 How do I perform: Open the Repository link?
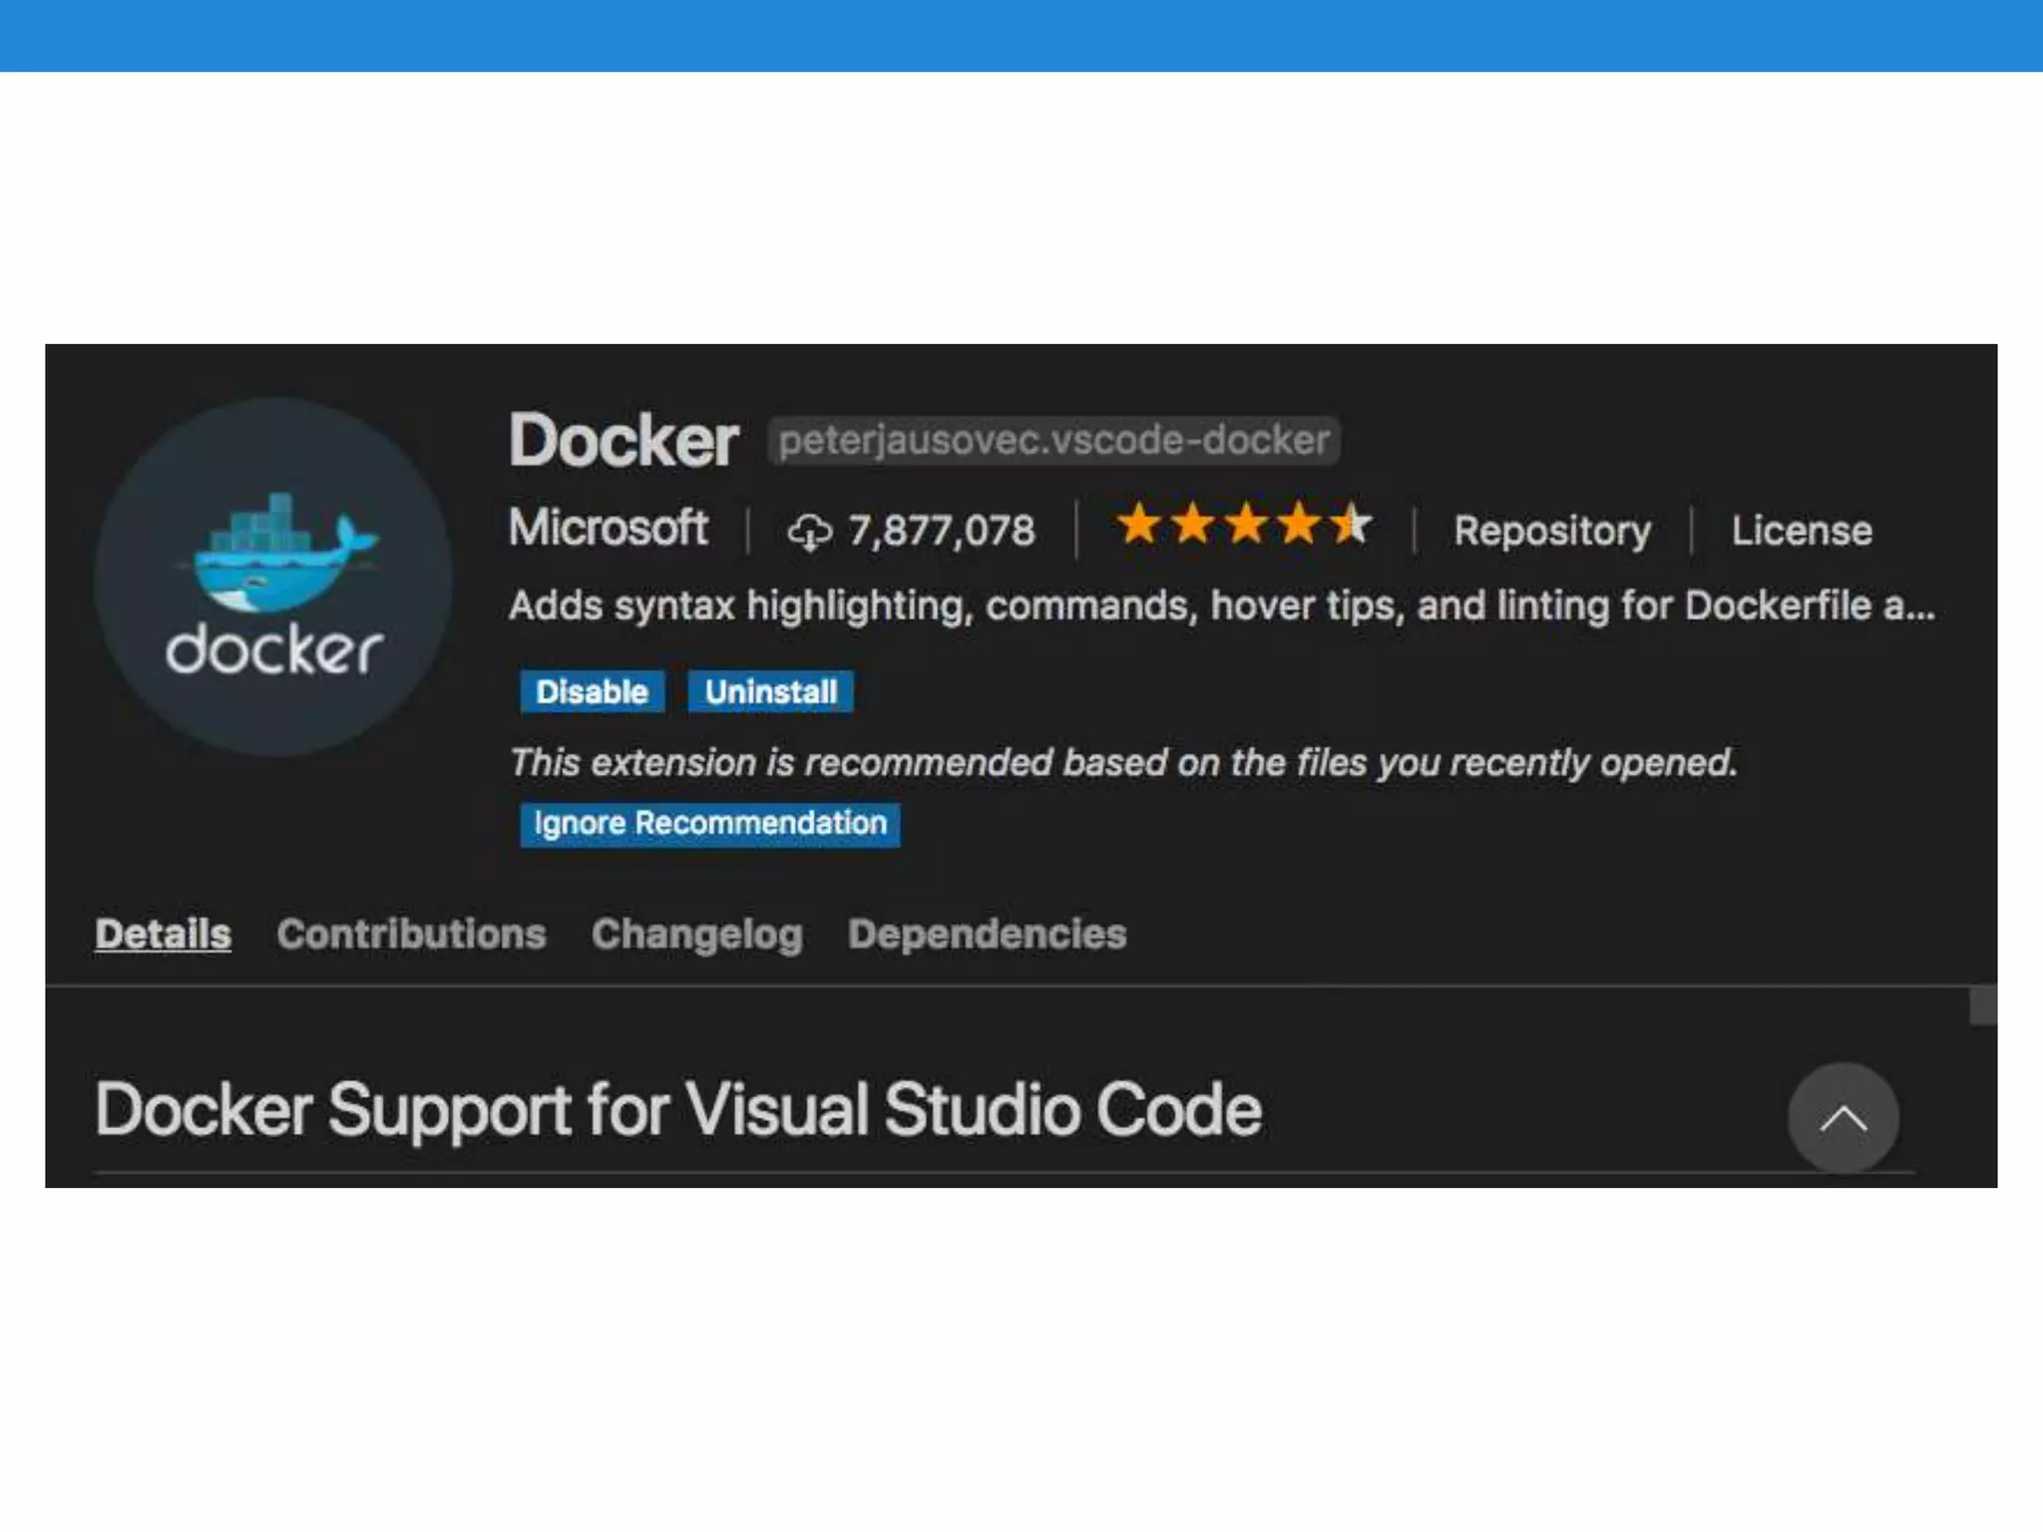click(x=1552, y=531)
